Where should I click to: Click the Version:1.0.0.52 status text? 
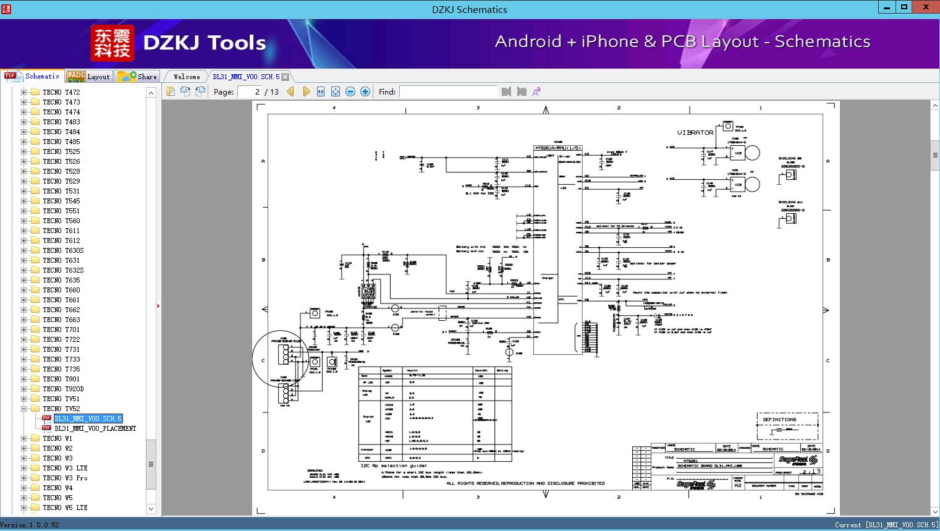pyautogui.click(x=30, y=525)
